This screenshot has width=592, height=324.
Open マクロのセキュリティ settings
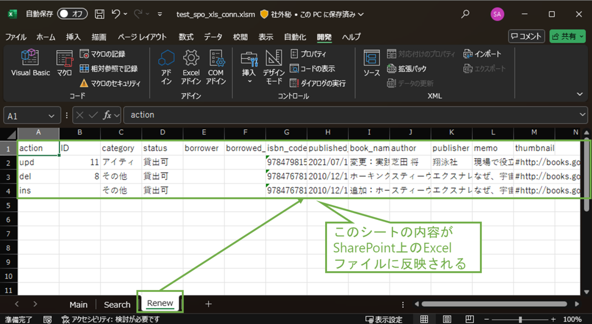coord(110,83)
